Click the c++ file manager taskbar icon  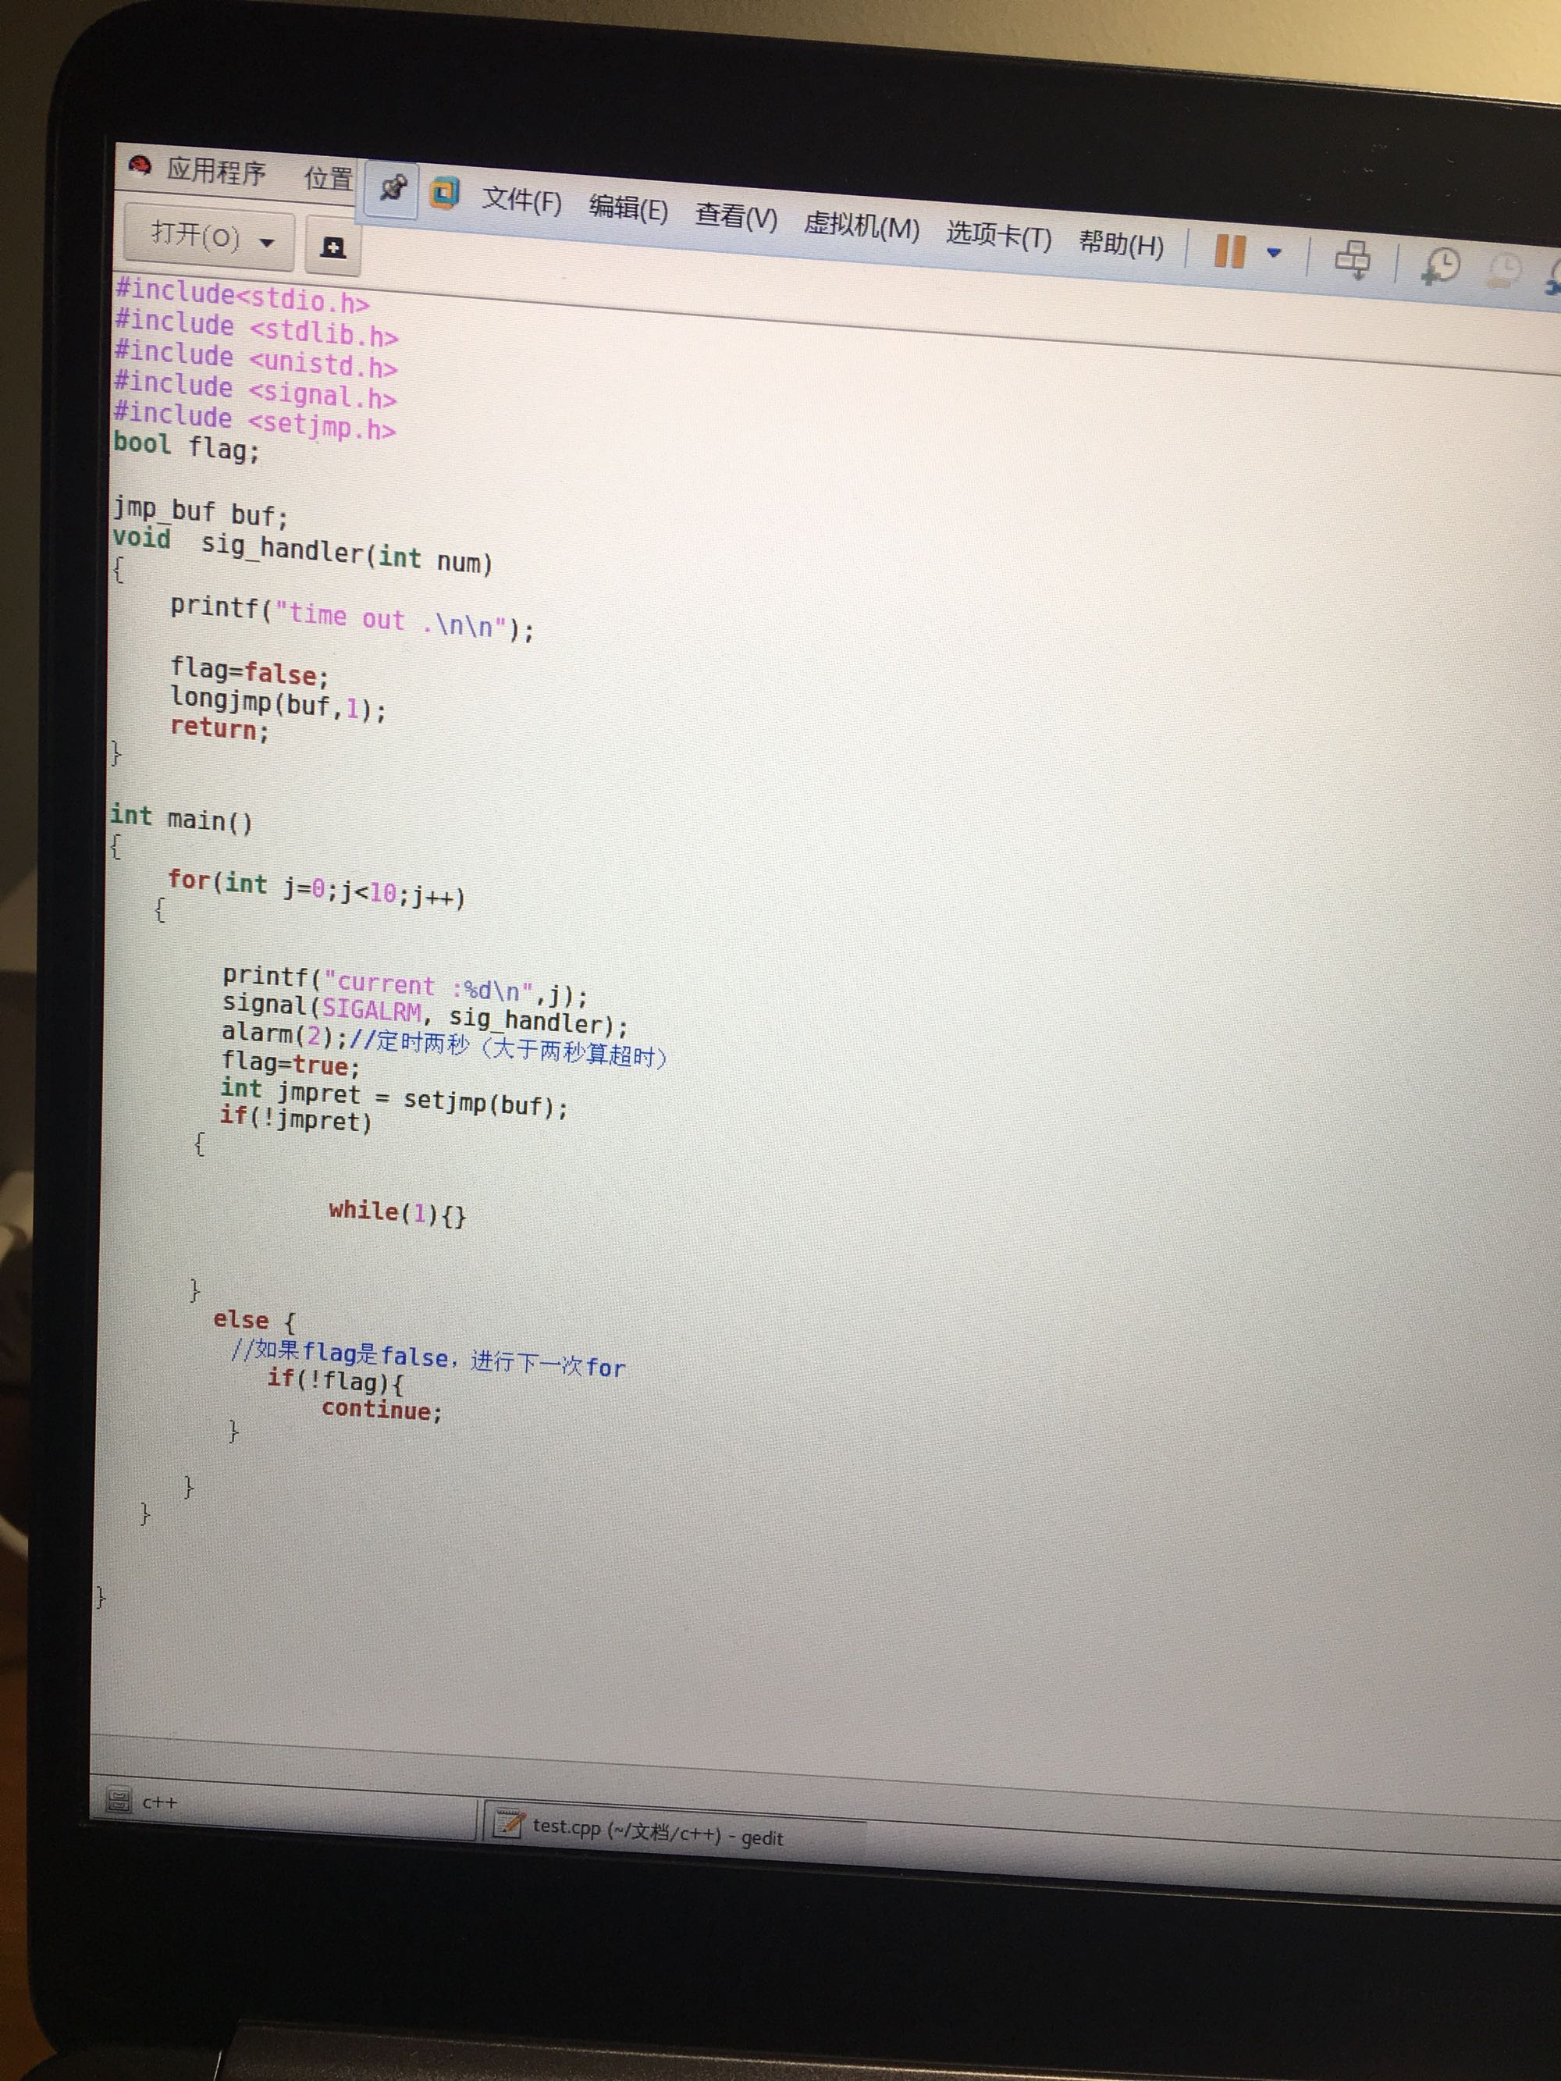[x=119, y=1800]
